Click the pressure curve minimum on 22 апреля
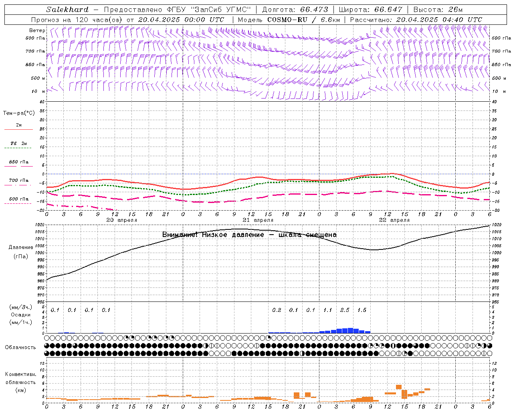Image resolution: width=513 pixels, height=410 pixels. [x=373, y=250]
